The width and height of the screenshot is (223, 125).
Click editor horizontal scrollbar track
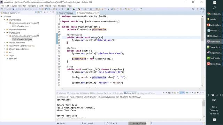coord(131,89)
